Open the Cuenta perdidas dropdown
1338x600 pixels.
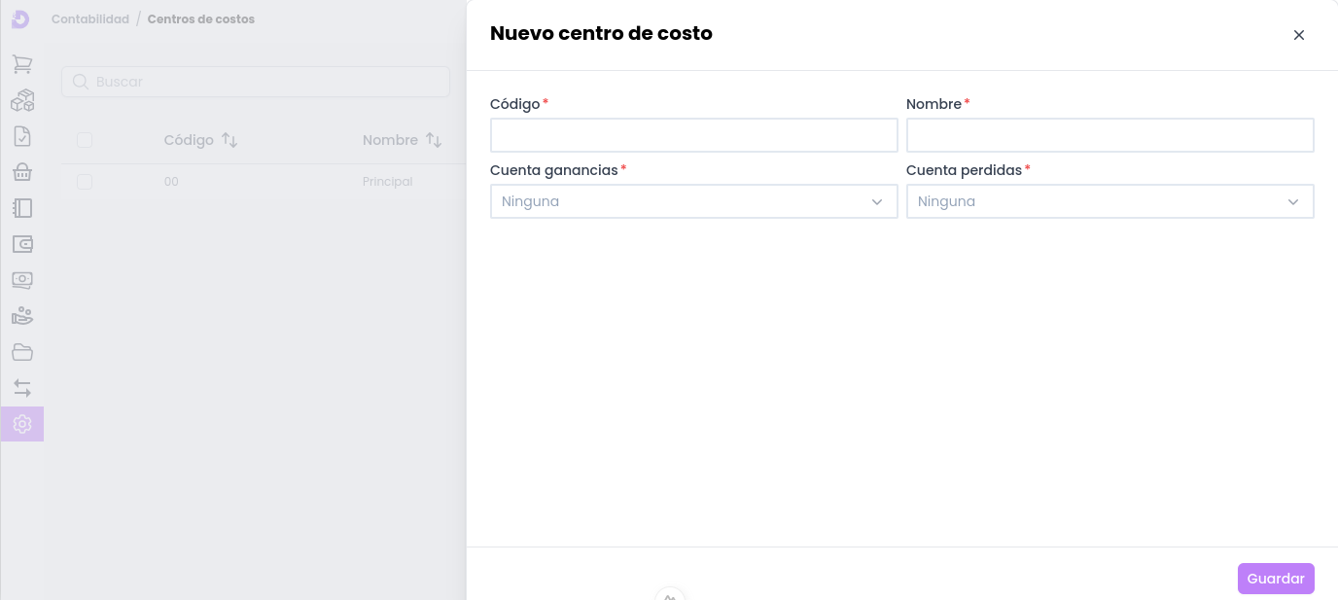click(x=1109, y=201)
